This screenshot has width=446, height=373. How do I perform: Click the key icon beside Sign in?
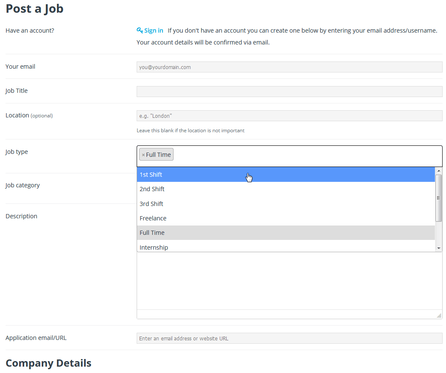(140, 30)
